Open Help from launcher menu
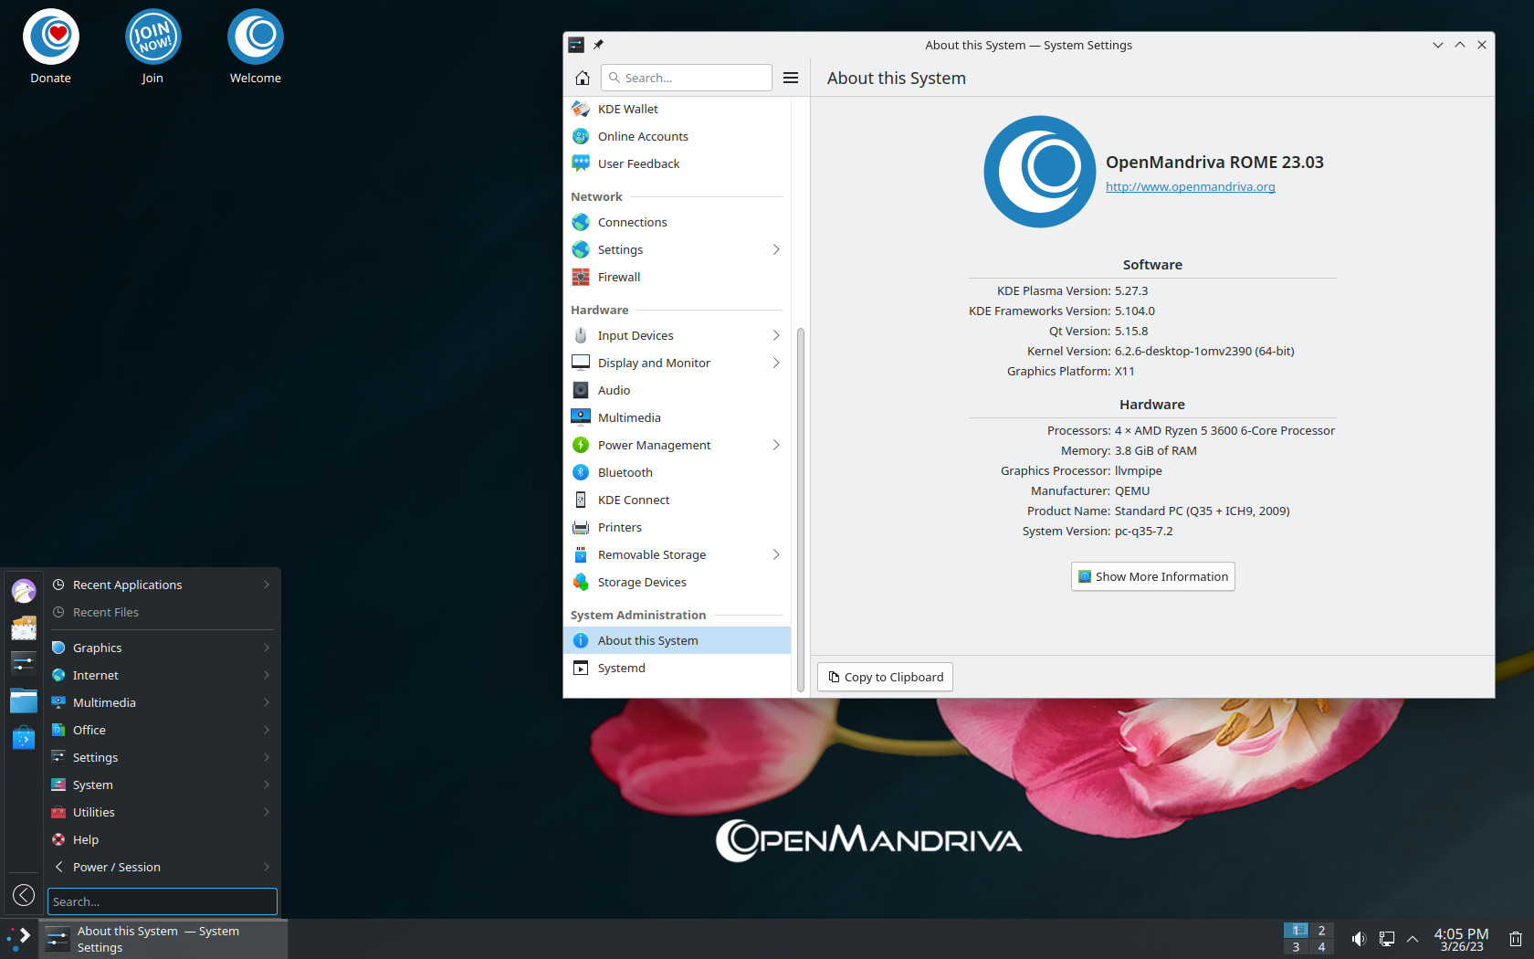The width and height of the screenshot is (1534, 959). pos(162,839)
